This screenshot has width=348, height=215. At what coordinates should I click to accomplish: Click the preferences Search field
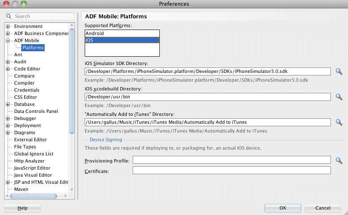[x=40, y=17]
